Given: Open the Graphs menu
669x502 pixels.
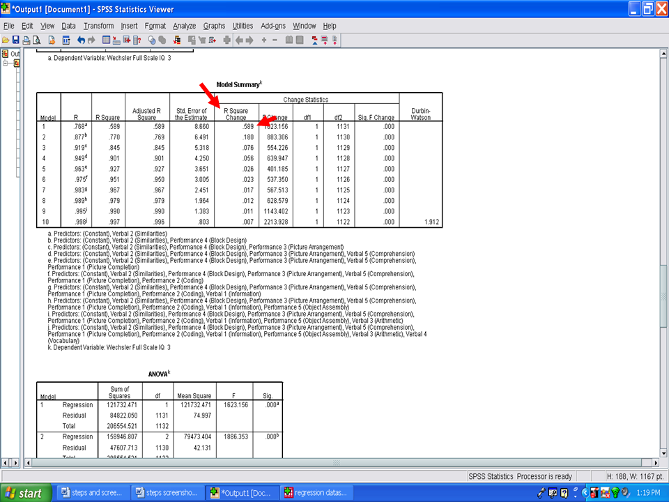Looking at the screenshot, I should click(214, 26).
